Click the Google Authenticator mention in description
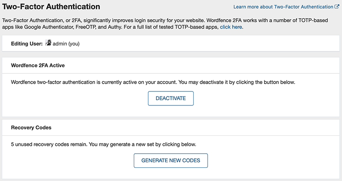The width and height of the screenshot is (342, 181). (49, 27)
